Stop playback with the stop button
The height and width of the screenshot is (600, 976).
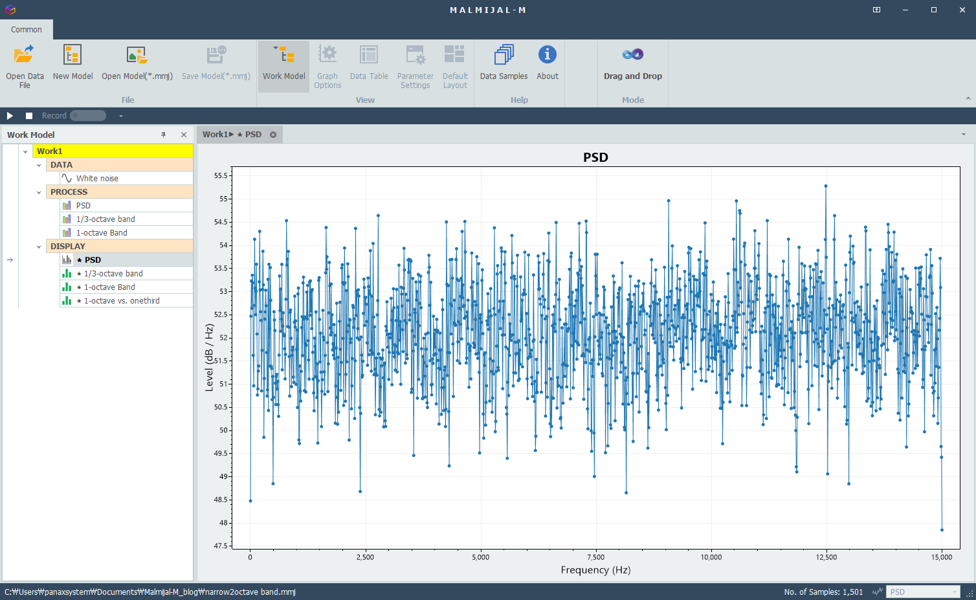29,116
